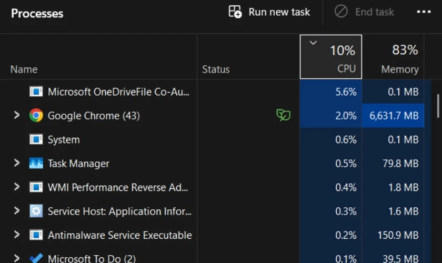
Task: Click the Run new task label
Action: (x=279, y=12)
